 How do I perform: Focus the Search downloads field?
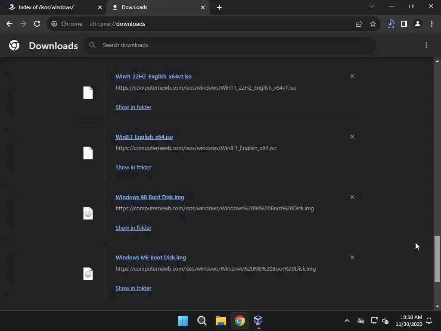pos(230,45)
